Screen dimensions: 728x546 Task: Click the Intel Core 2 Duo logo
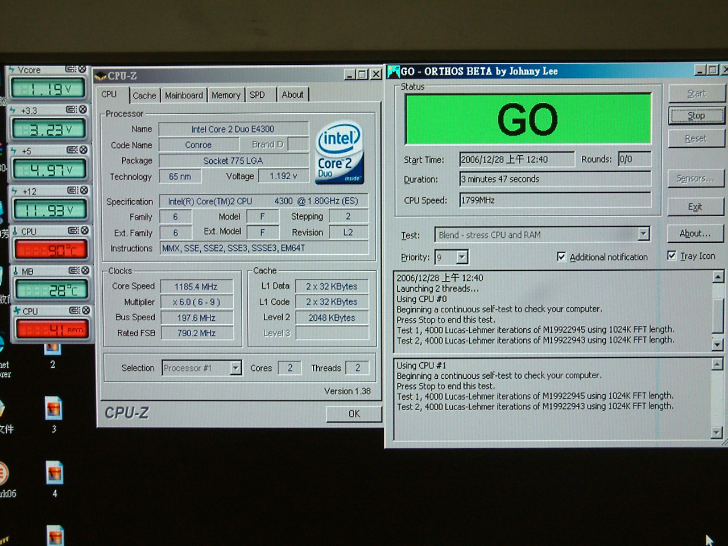pos(340,152)
